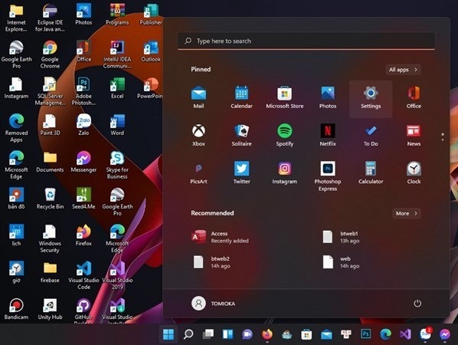Screen dimensions: 458x345
Task: Open the Chat icon on the taskbar
Action: click(x=247, y=334)
